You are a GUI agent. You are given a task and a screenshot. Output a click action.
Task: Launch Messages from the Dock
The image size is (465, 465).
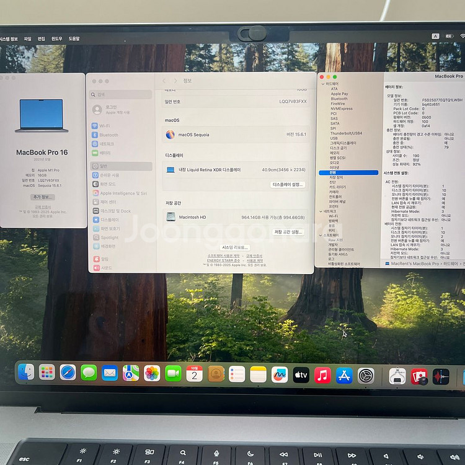pyautogui.click(x=89, y=373)
